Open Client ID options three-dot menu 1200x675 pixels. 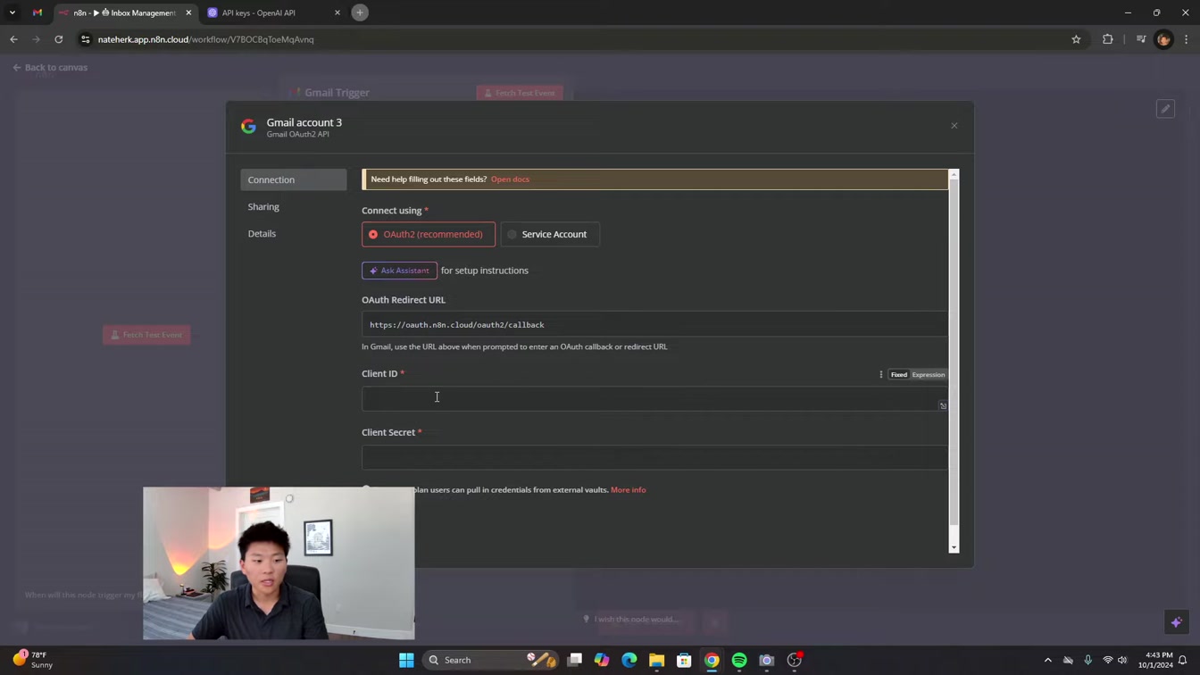[x=880, y=375]
